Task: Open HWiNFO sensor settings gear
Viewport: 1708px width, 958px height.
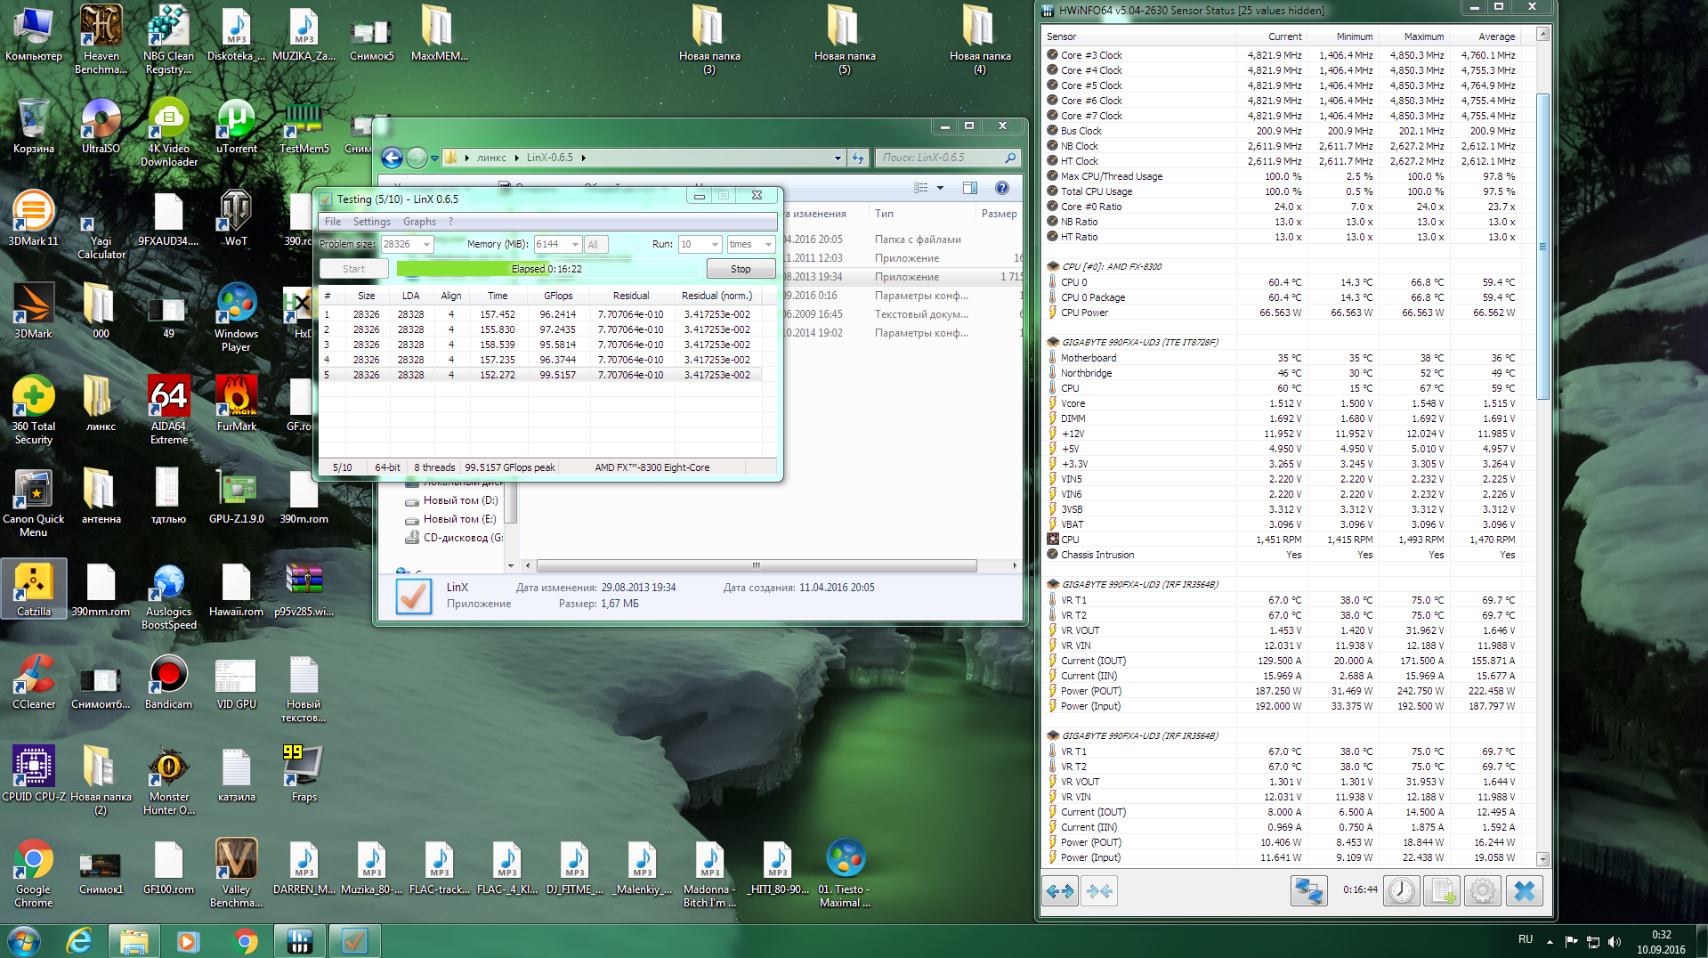Action: (x=1483, y=890)
